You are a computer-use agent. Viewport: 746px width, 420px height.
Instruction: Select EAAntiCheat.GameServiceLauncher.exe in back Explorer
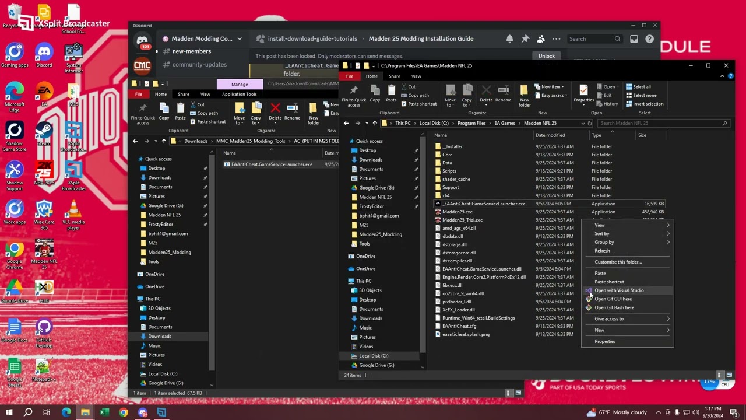coord(272,164)
